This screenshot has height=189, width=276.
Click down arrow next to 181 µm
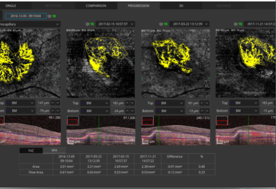(x=207, y=103)
